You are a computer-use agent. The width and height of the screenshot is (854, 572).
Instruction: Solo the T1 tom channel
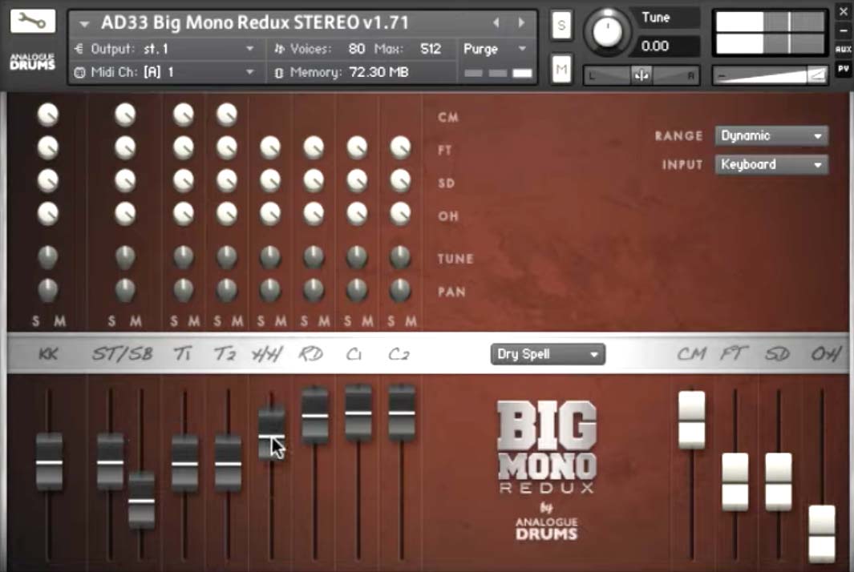click(174, 321)
